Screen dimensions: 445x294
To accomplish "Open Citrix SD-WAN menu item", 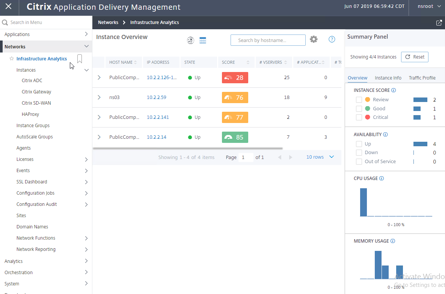I will (36, 103).
